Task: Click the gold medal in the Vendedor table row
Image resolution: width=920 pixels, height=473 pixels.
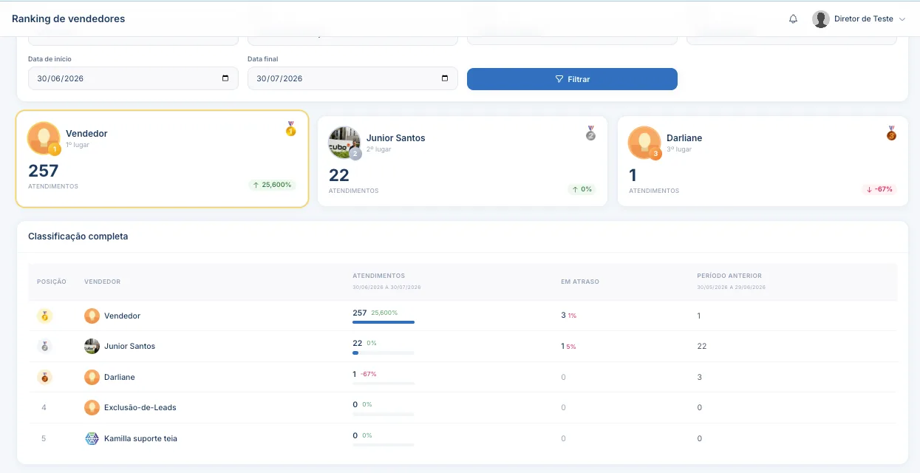Action: tap(45, 316)
